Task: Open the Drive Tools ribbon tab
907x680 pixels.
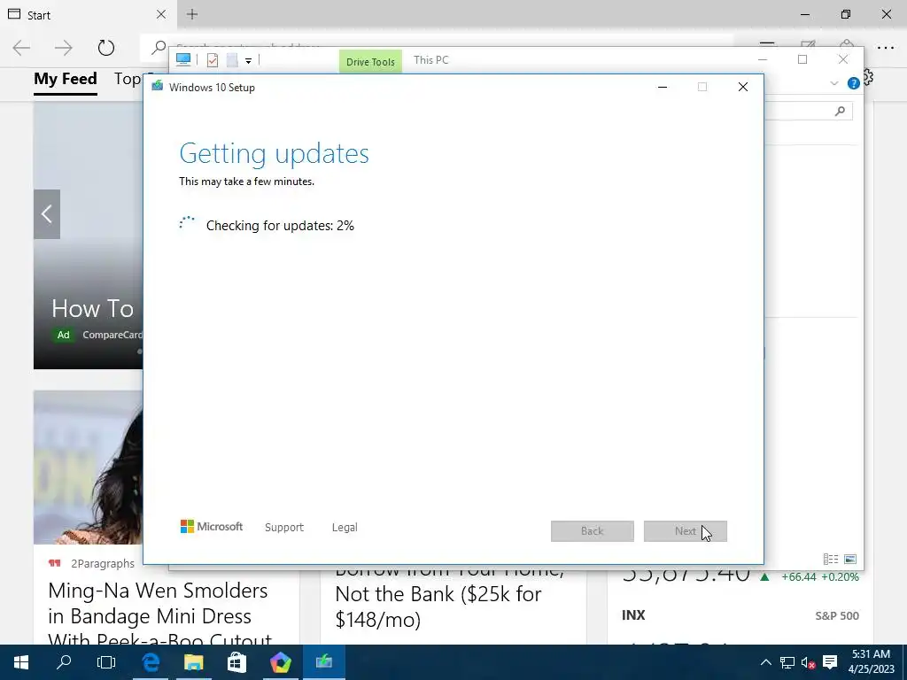Action: point(370,61)
